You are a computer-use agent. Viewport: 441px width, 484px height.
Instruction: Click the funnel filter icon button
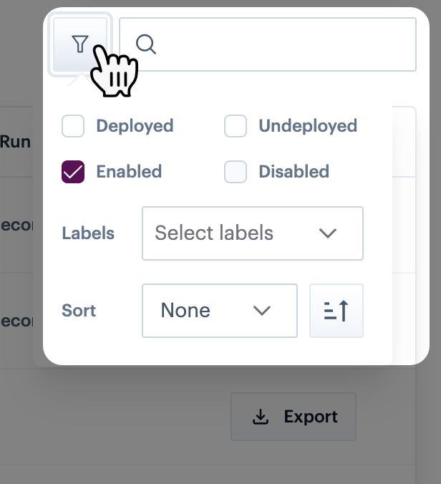pos(79,44)
